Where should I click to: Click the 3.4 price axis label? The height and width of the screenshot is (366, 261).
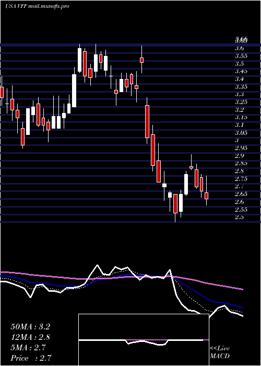[x=239, y=79]
